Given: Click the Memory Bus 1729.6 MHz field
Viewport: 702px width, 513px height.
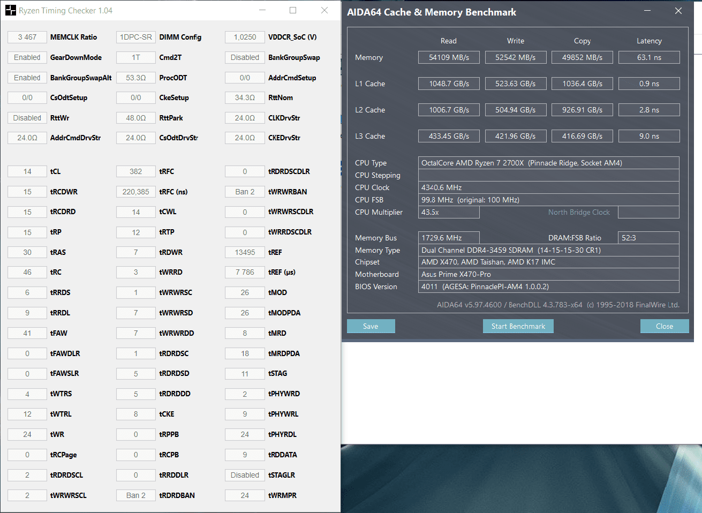Looking at the screenshot, I should click(x=449, y=238).
